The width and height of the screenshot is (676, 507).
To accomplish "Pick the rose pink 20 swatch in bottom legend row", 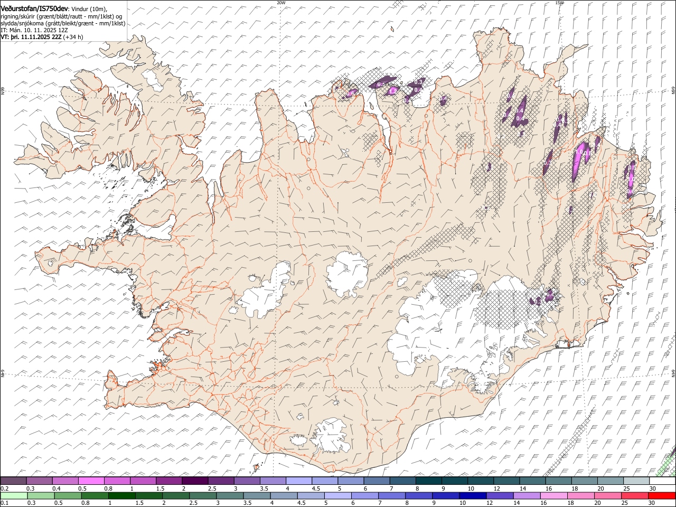I will tap(608, 495).
